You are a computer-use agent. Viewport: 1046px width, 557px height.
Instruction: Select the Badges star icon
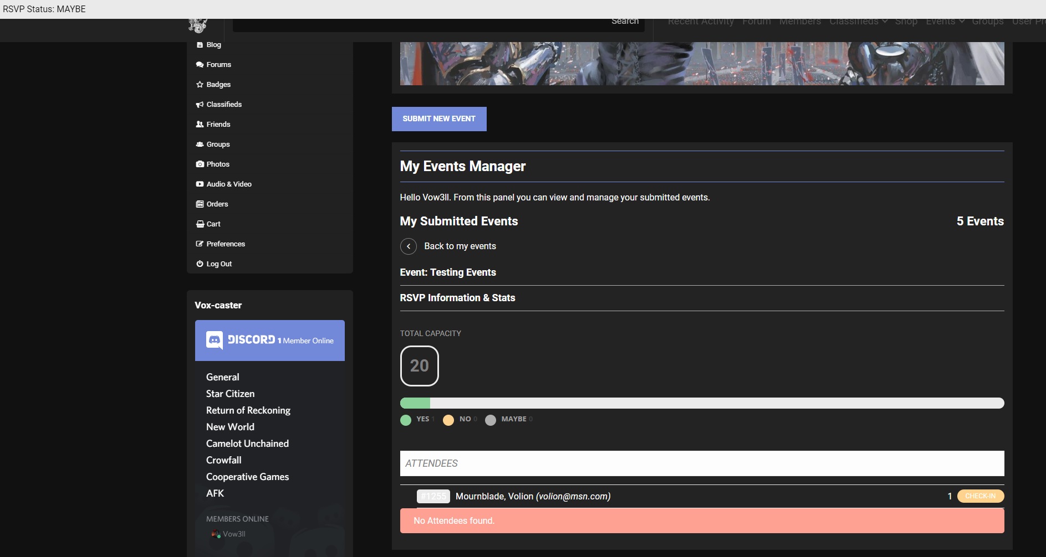click(200, 85)
